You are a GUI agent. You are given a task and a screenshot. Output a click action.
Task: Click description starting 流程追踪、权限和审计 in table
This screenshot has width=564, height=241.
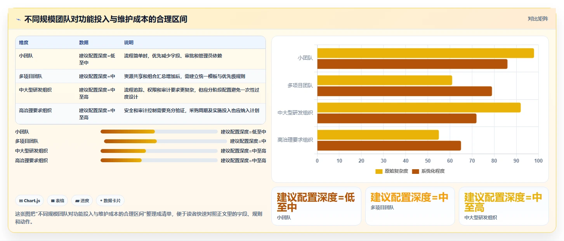tap(192, 94)
